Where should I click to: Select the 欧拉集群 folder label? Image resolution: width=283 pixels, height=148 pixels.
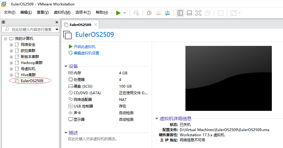(28, 51)
